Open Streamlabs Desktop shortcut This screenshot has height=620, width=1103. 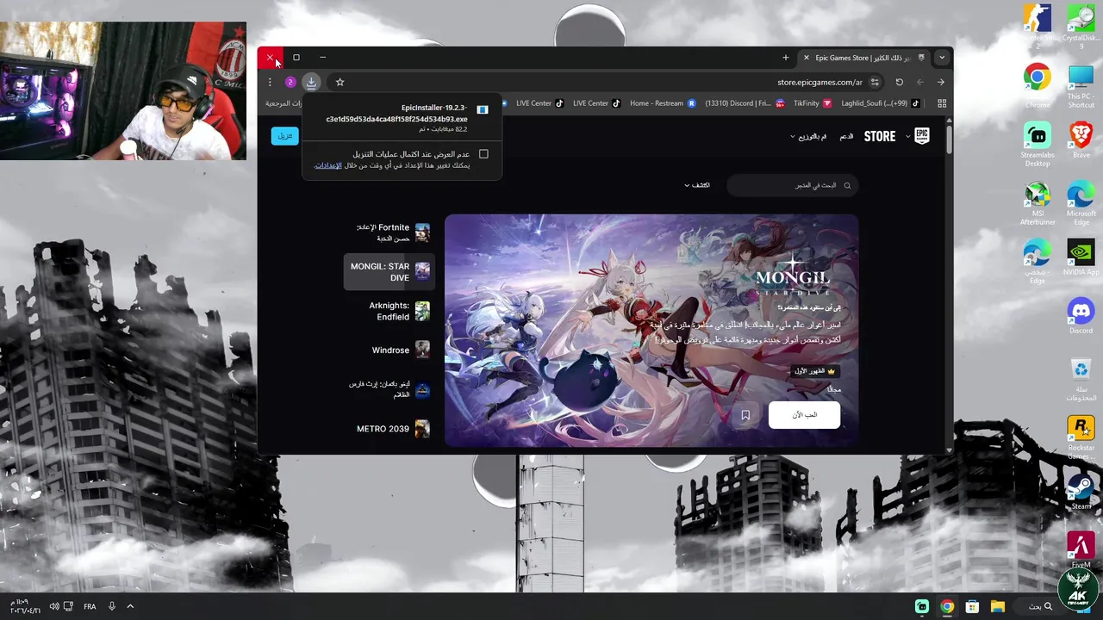[1038, 144]
